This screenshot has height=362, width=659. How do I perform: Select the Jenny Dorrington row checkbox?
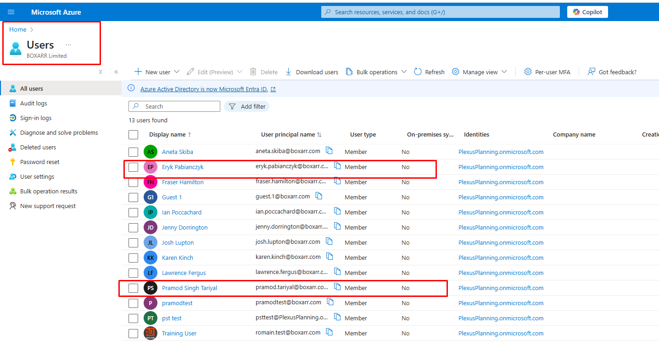(x=133, y=227)
